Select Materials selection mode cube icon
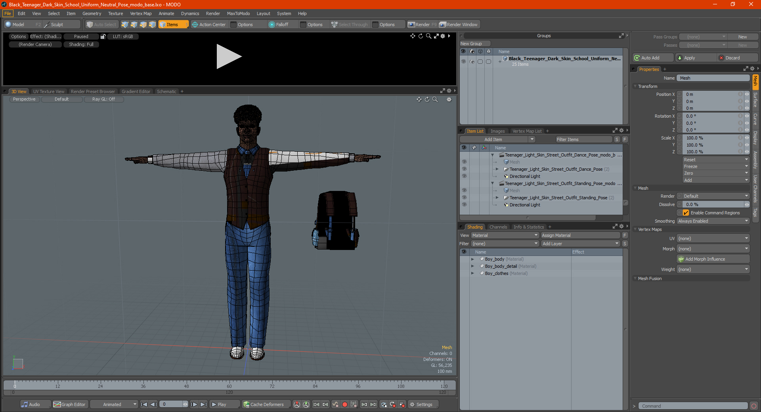 coord(152,25)
